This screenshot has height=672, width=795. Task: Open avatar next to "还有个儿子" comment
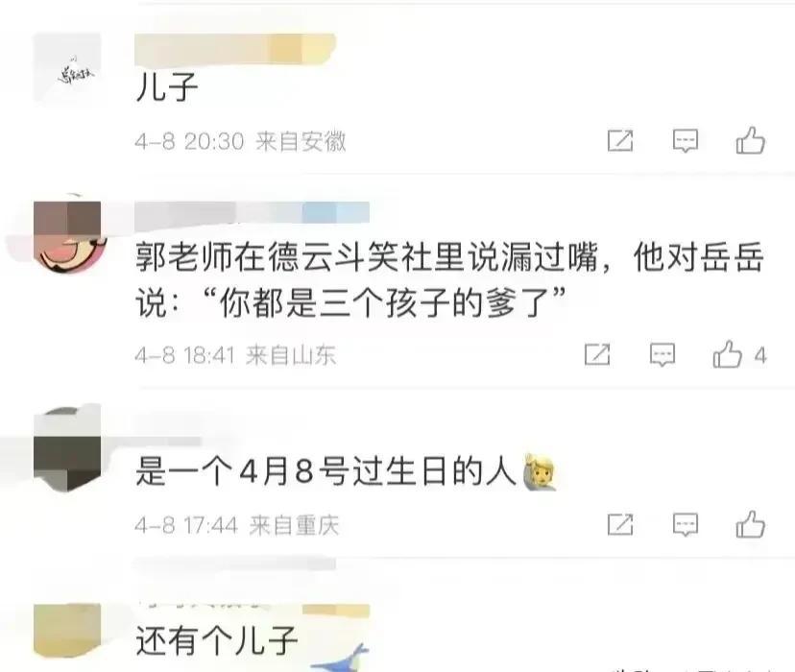(67, 631)
